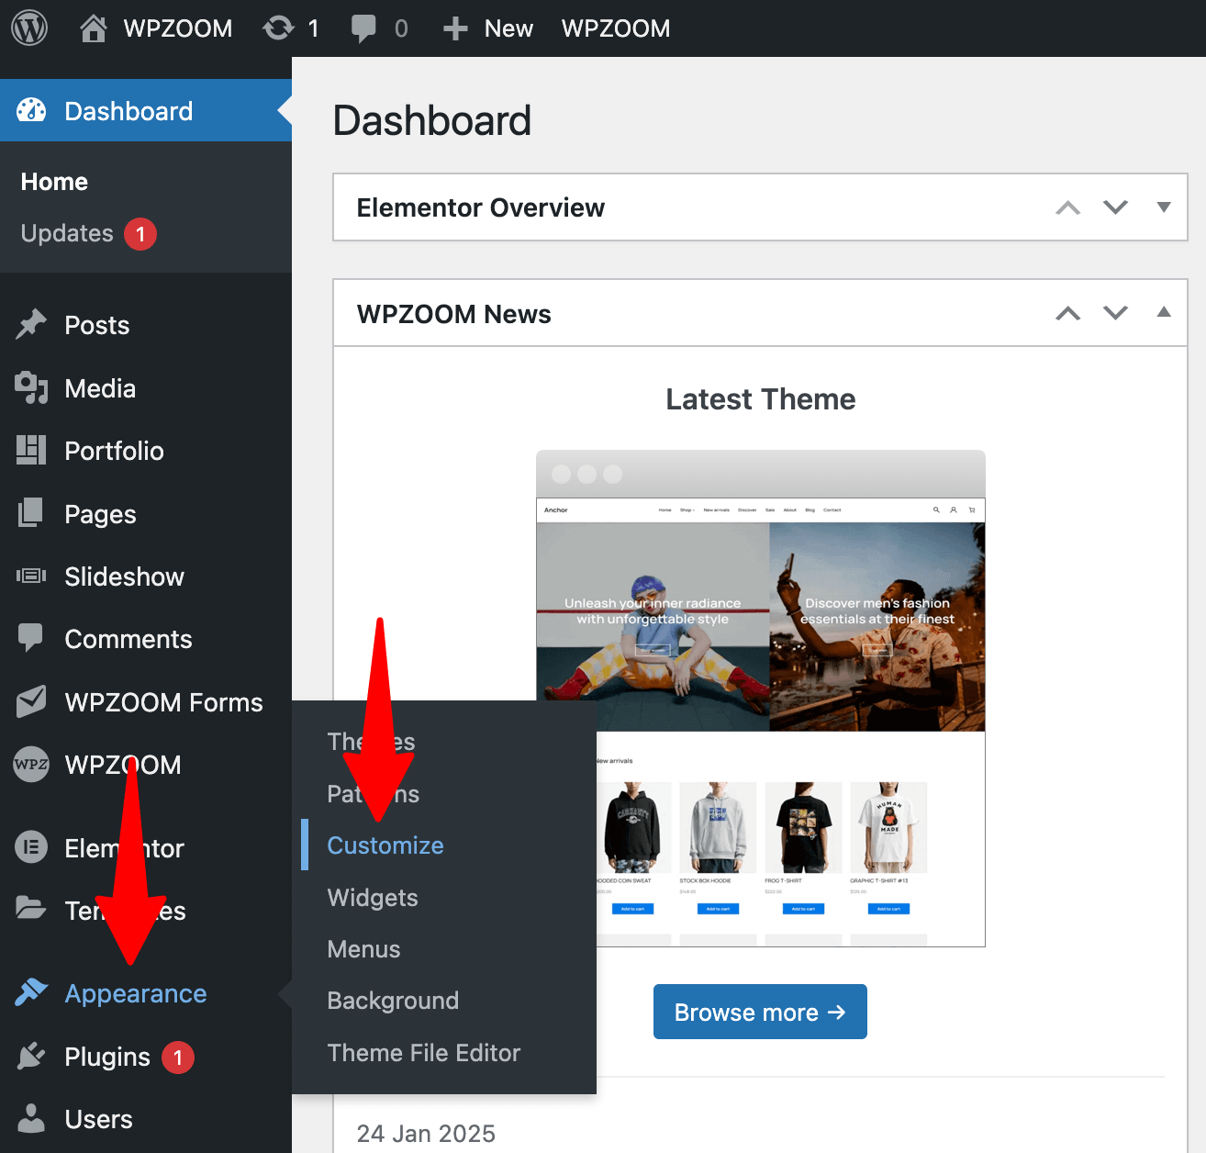The height and width of the screenshot is (1153, 1206).
Task: Select Widgets in Appearance flyout
Action: 373,898
